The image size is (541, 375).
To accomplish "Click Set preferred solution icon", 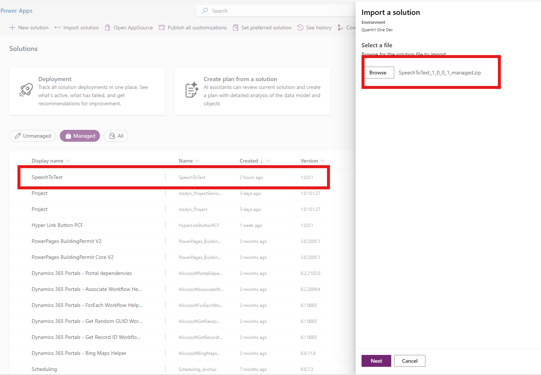I will (x=236, y=28).
